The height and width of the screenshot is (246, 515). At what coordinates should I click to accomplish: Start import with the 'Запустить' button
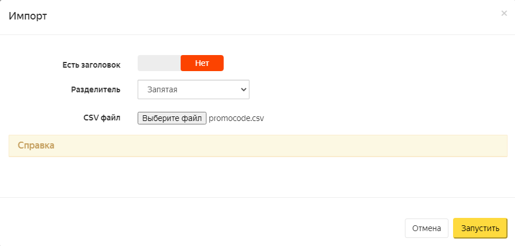480,228
